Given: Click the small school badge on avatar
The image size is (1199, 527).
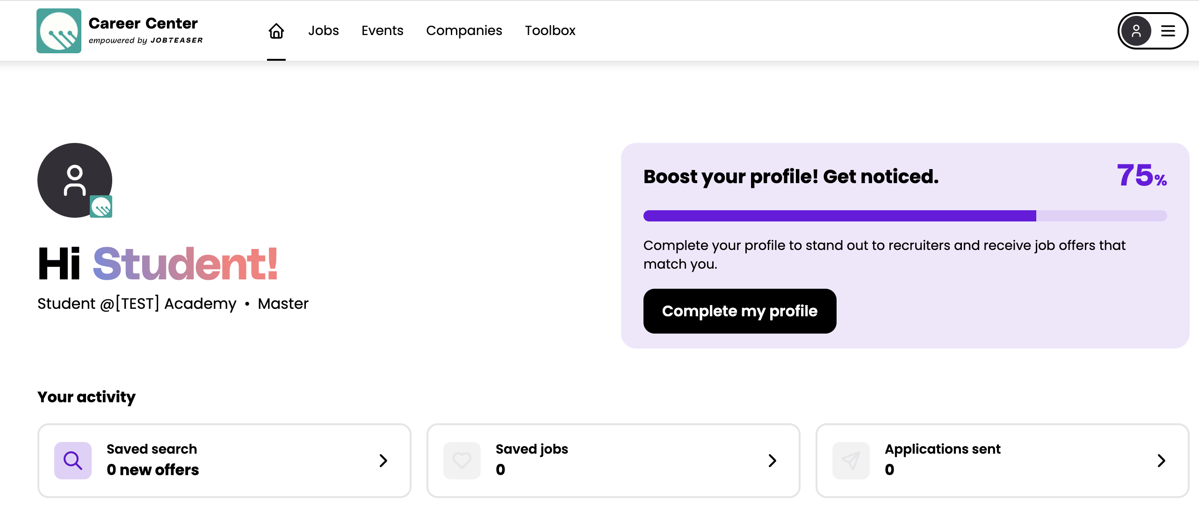Looking at the screenshot, I should pos(101,207).
